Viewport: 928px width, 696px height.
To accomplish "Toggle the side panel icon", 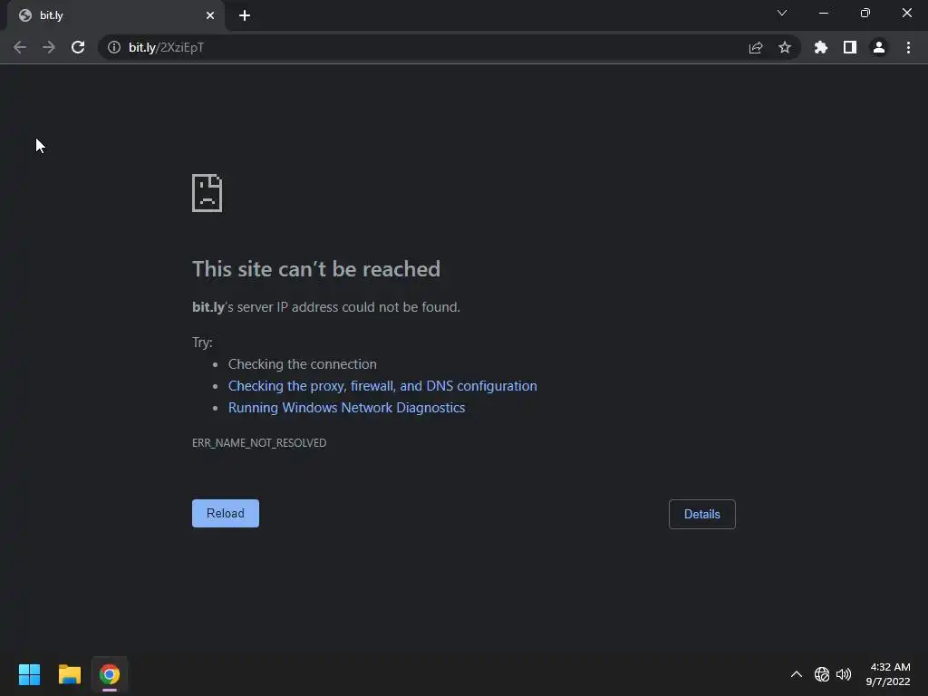I will 850,47.
